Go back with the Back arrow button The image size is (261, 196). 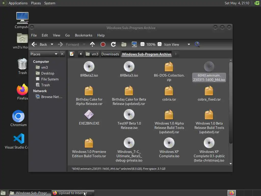pos(39,44)
